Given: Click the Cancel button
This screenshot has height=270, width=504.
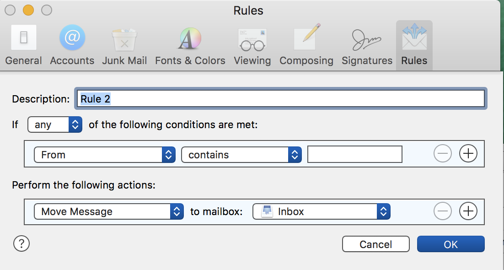Looking at the screenshot, I should 375,244.
